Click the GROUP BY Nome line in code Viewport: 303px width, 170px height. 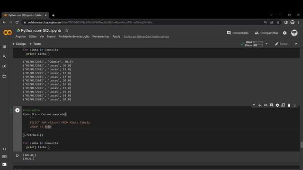(x=40, y=127)
